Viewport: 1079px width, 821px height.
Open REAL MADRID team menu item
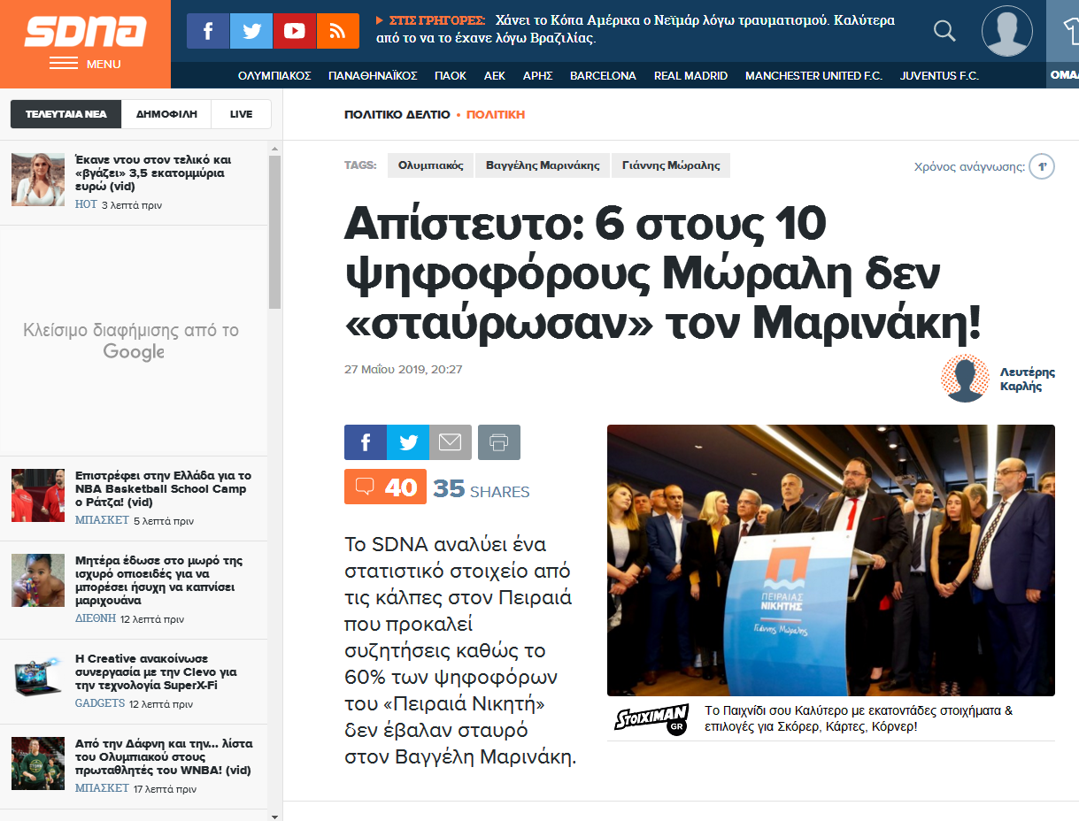click(690, 75)
